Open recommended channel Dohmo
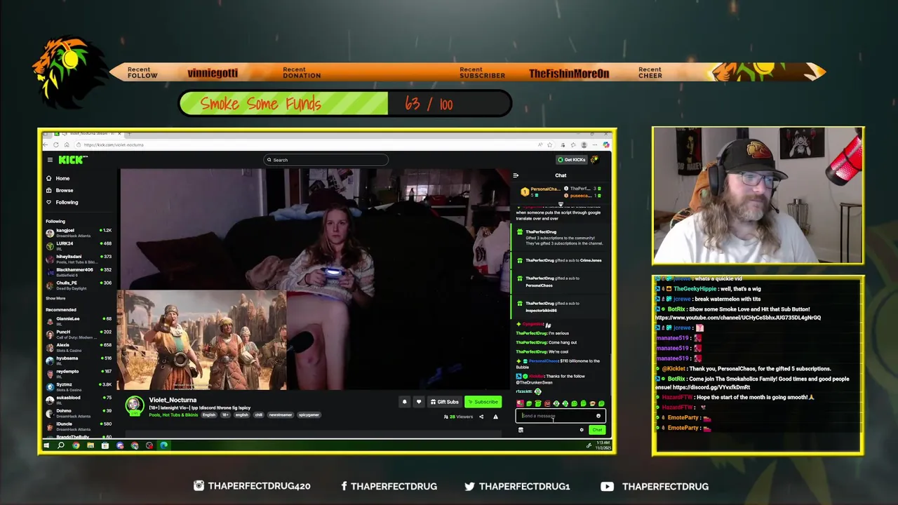This screenshot has height=505, width=898. point(79,412)
